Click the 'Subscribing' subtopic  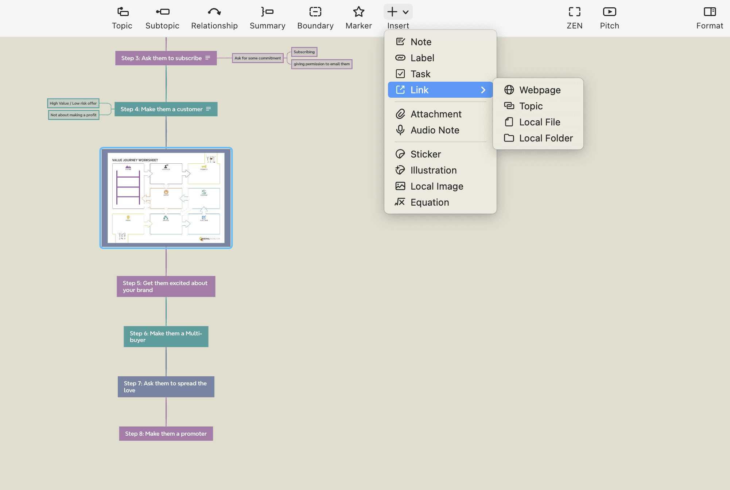point(304,52)
